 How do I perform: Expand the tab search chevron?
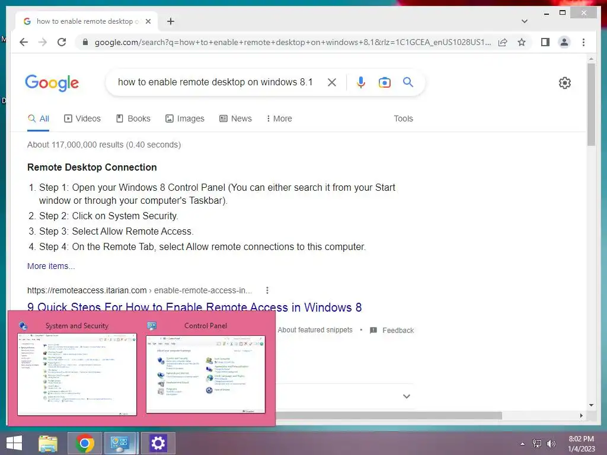click(x=525, y=21)
